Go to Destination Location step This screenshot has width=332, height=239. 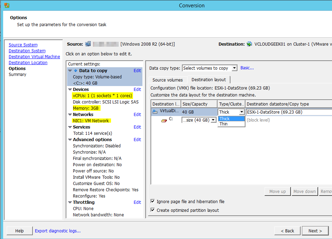(x=28, y=63)
